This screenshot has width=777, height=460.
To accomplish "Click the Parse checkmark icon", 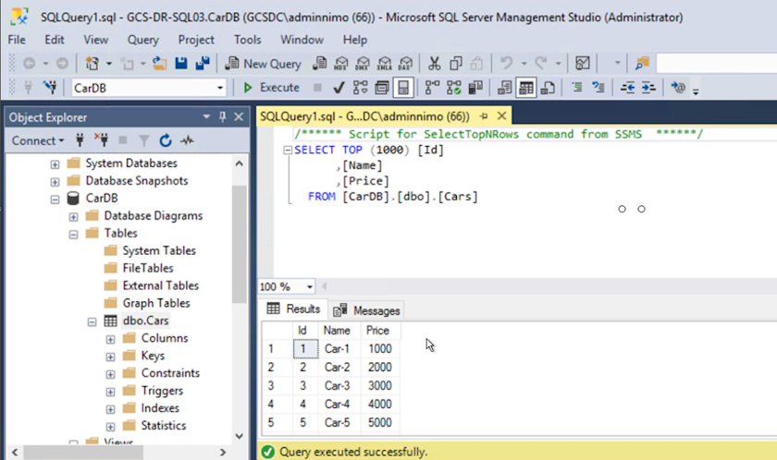I will pyautogui.click(x=339, y=88).
